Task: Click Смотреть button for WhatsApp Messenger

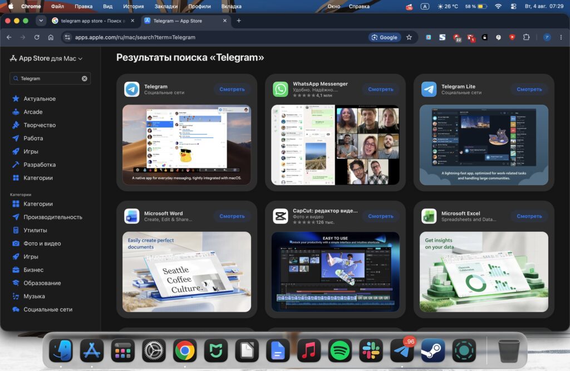Action: (x=381, y=89)
